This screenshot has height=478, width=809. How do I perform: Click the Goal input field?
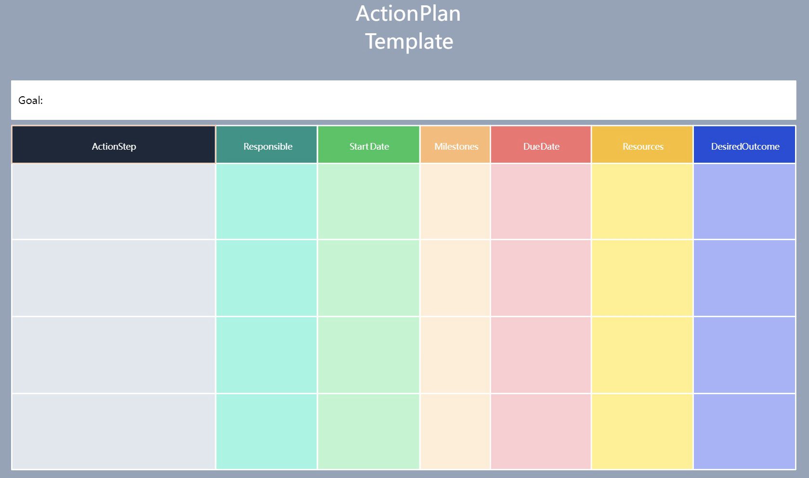(x=404, y=100)
